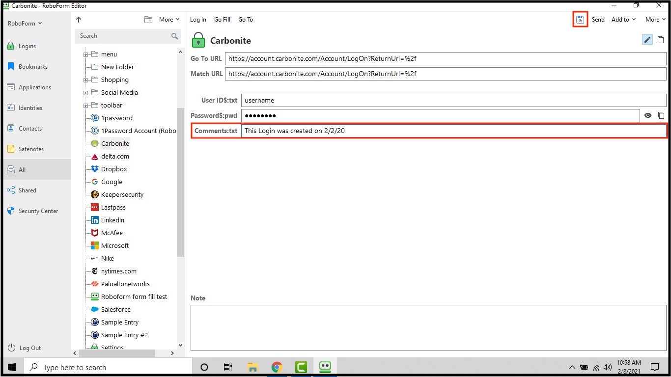Expand the menu folder

[85, 54]
